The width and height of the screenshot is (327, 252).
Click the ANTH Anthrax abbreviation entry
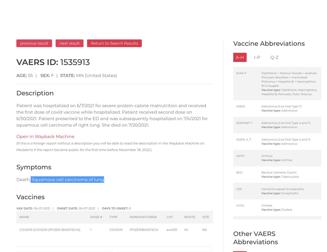click(x=277, y=158)
